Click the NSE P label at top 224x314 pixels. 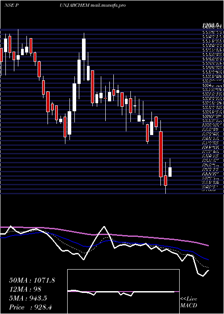click(12, 5)
